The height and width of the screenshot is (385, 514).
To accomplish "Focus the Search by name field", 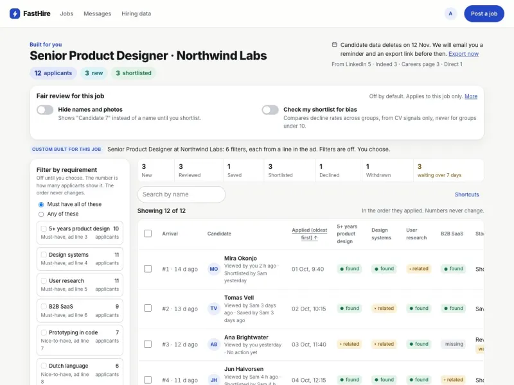I will point(181,194).
